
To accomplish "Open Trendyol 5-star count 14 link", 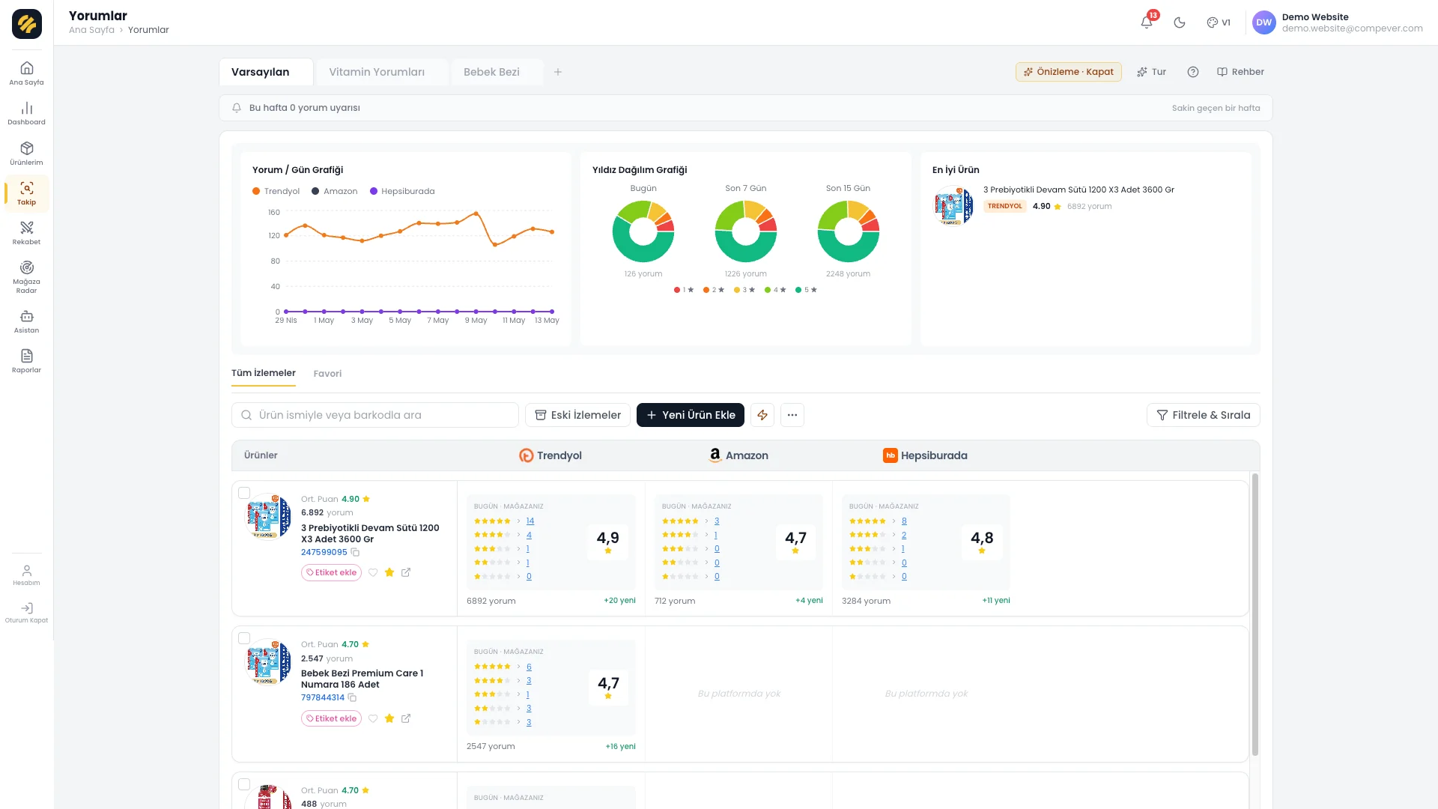I will tap(530, 521).
